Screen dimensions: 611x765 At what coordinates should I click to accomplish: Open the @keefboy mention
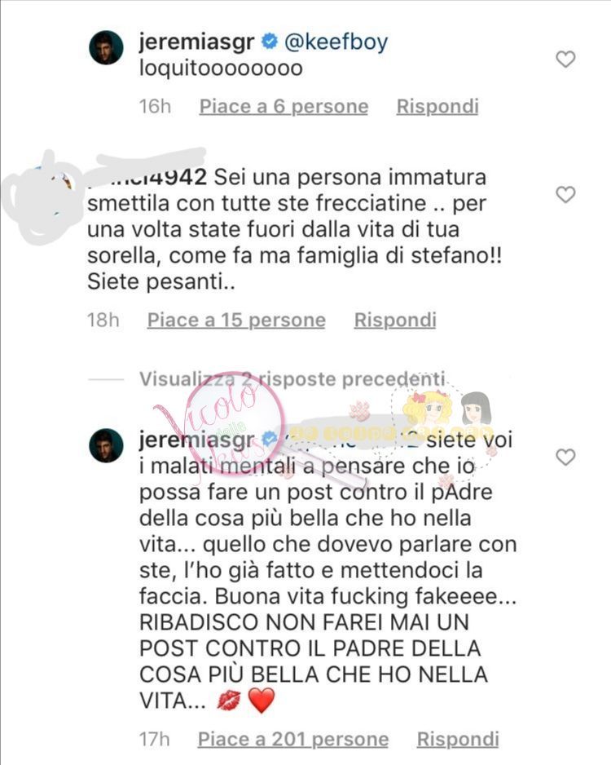pos(336,42)
